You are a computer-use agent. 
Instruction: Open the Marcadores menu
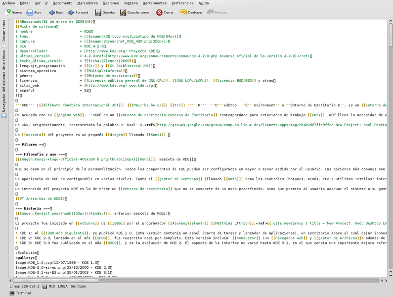point(87,3)
